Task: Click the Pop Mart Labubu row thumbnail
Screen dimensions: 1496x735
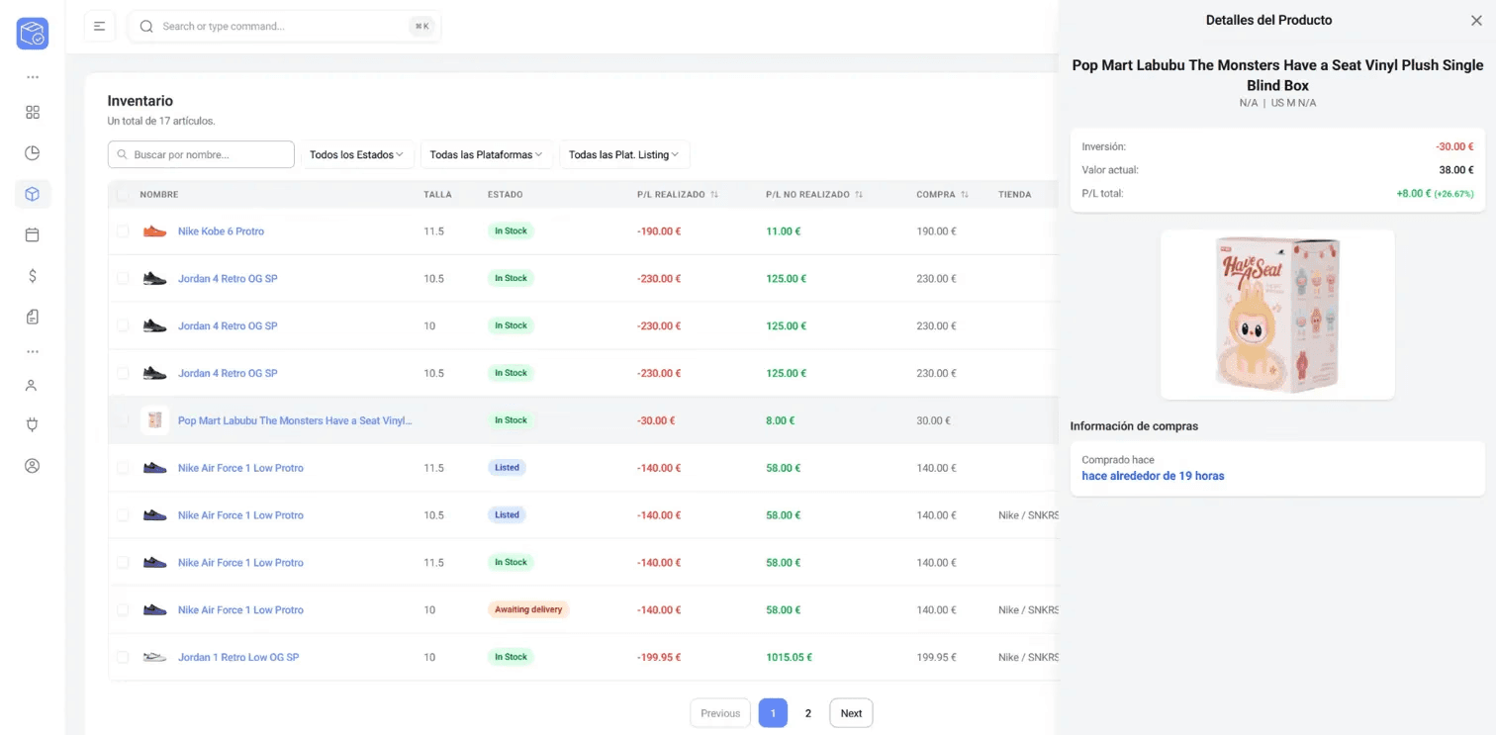Action: 154,420
